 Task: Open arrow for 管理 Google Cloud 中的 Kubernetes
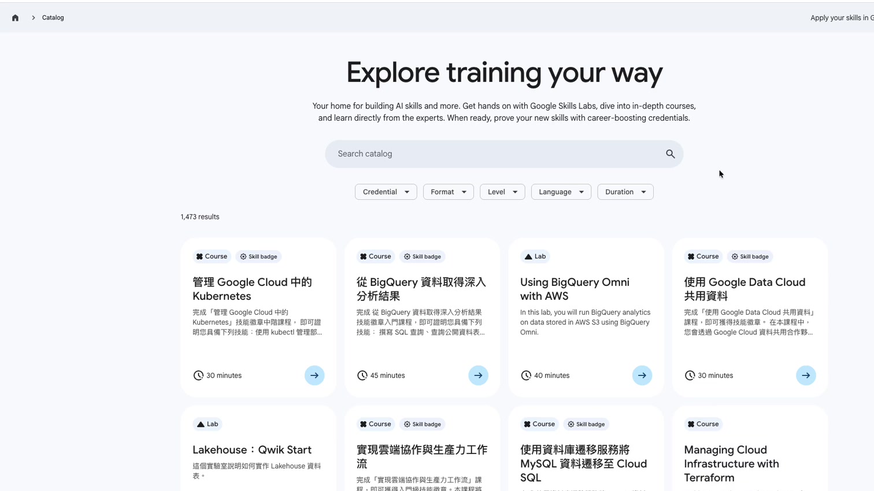pos(314,375)
